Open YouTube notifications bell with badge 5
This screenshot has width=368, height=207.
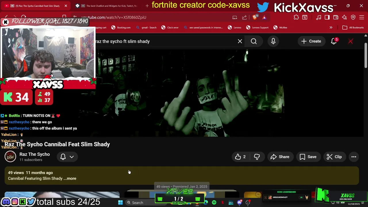click(x=334, y=41)
